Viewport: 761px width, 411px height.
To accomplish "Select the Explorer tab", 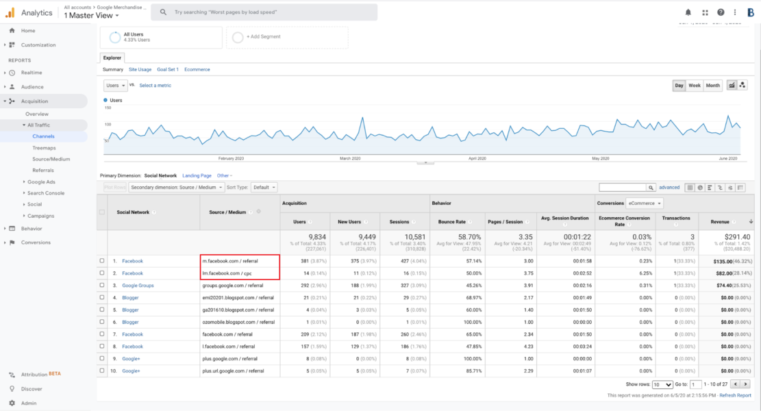I will pyautogui.click(x=112, y=58).
